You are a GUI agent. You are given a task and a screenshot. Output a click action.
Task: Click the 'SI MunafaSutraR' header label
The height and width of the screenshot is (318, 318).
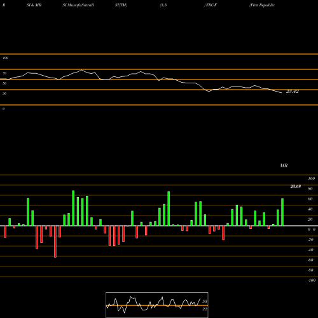(x=78, y=5)
